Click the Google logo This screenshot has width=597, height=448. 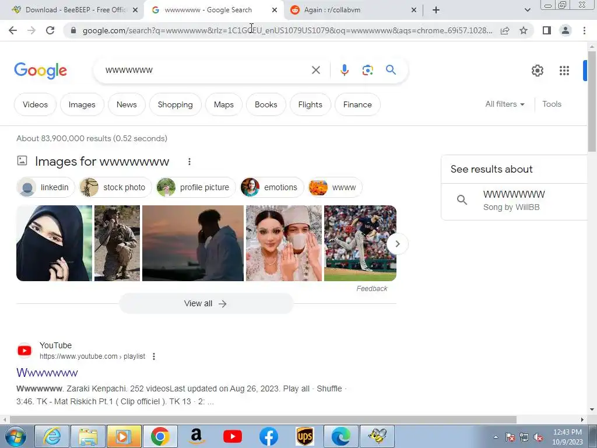click(x=40, y=71)
